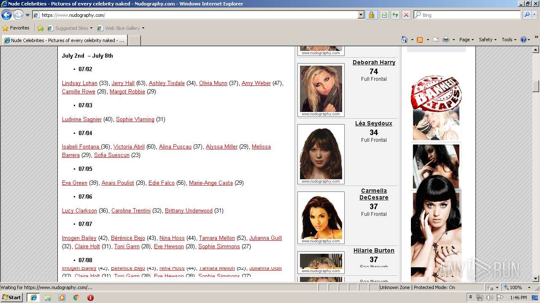
Task: Click the Deborah Harry thumbnail image
Action: 321,90
